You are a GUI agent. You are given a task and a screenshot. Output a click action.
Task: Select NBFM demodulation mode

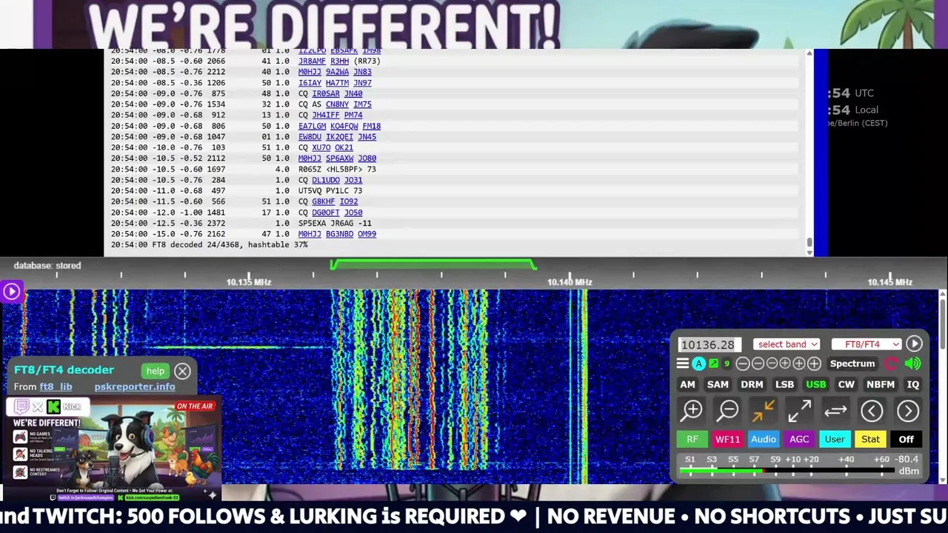click(x=881, y=384)
